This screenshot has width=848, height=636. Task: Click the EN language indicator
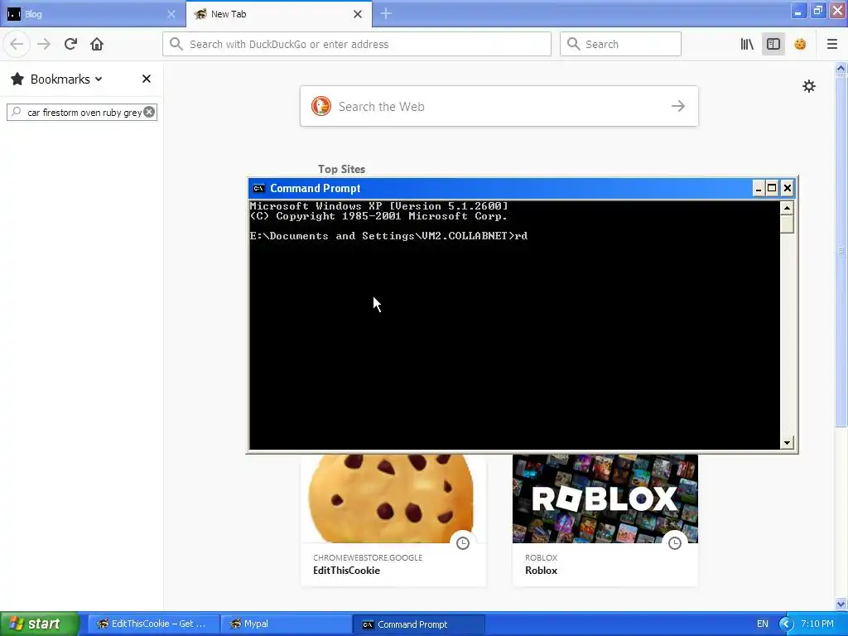tap(762, 624)
